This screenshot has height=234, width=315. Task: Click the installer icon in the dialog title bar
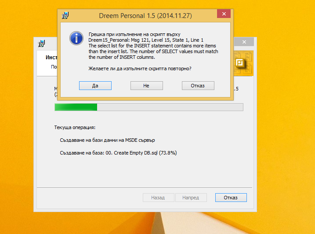tap(65, 15)
